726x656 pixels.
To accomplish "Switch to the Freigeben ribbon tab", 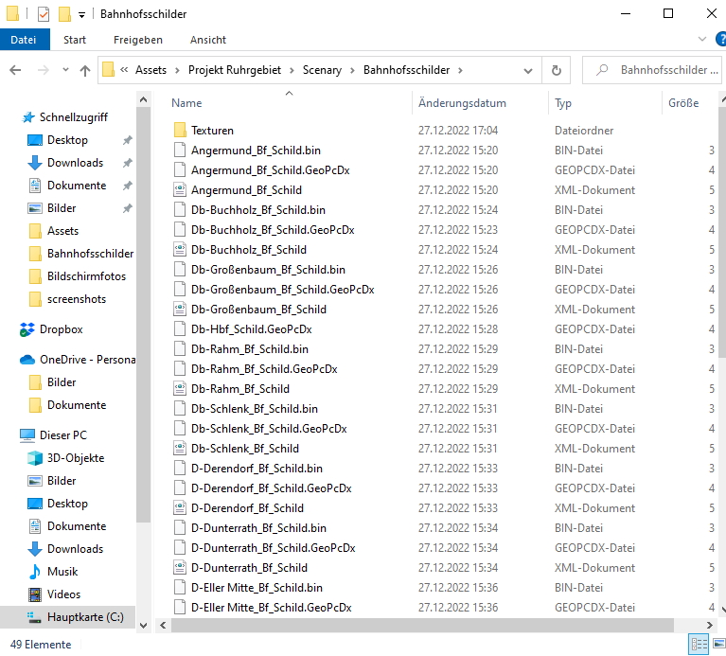I will tap(138, 40).
